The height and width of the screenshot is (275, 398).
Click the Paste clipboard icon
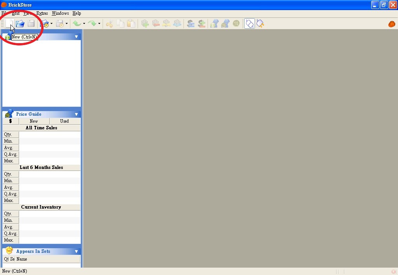tap(131, 24)
